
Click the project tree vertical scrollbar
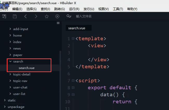tap(60, 80)
